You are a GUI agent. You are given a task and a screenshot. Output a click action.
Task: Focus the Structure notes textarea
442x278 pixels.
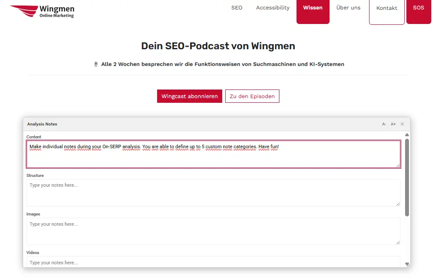(x=213, y=193)
